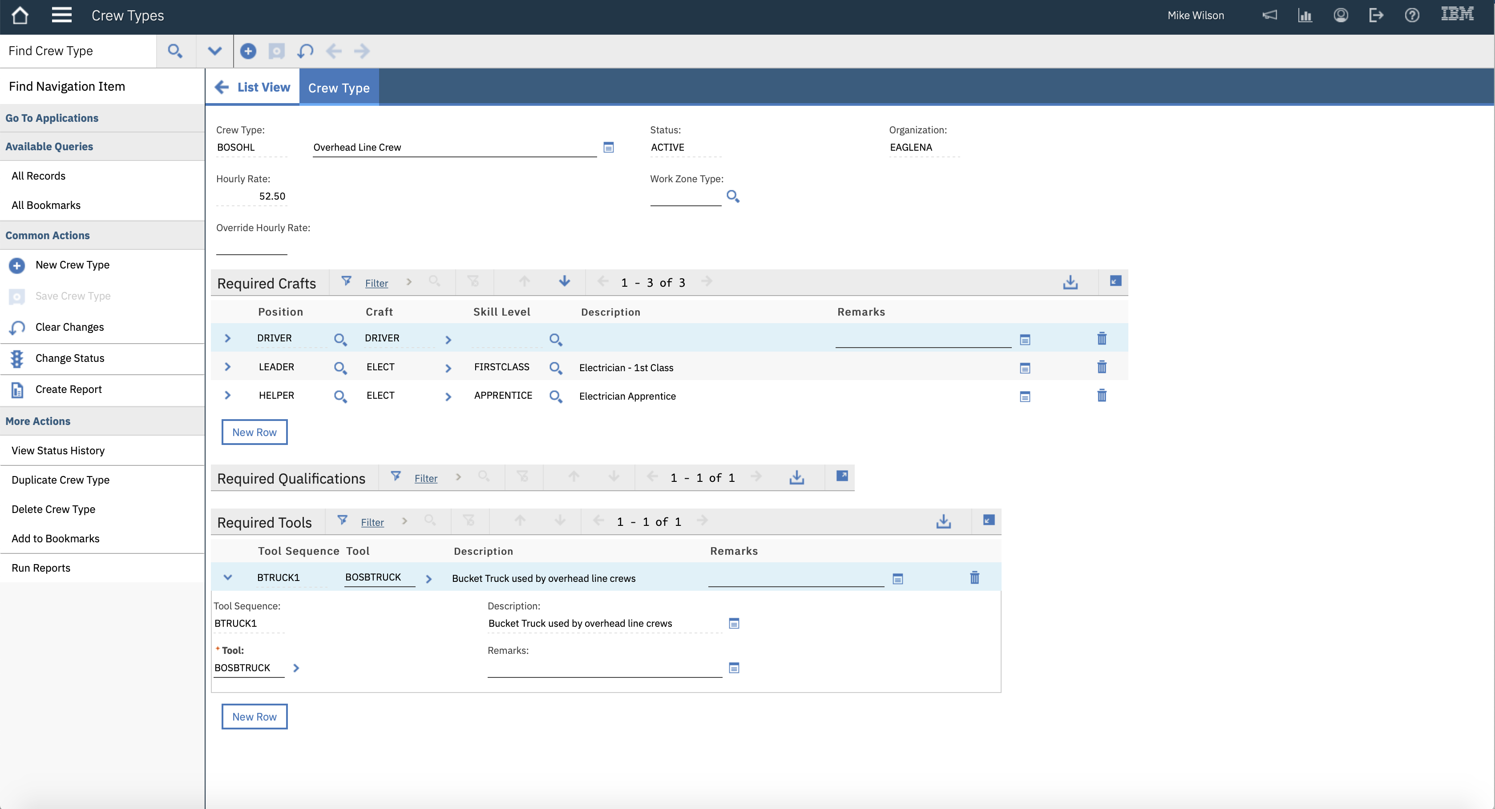
Task: Select Duplicate Crew Type action
Action: coord(61,480)
